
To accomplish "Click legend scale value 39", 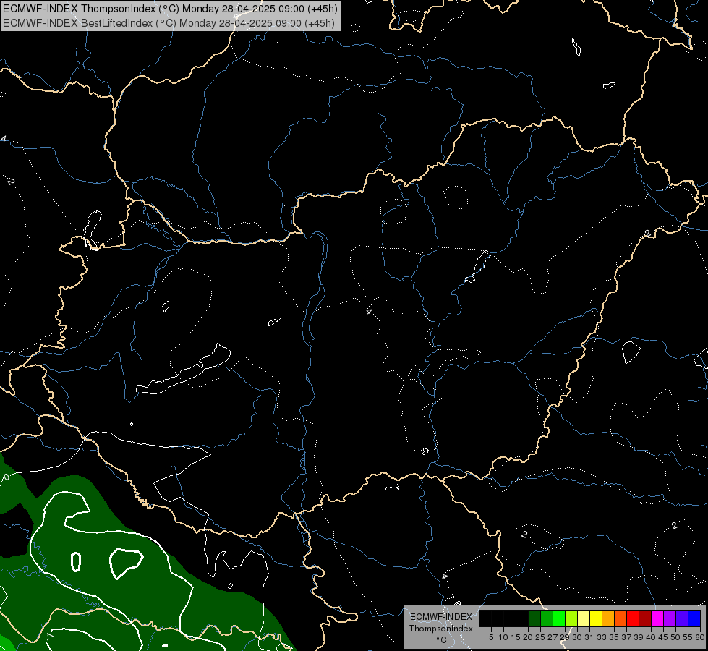I will click(x=639, y=637).
